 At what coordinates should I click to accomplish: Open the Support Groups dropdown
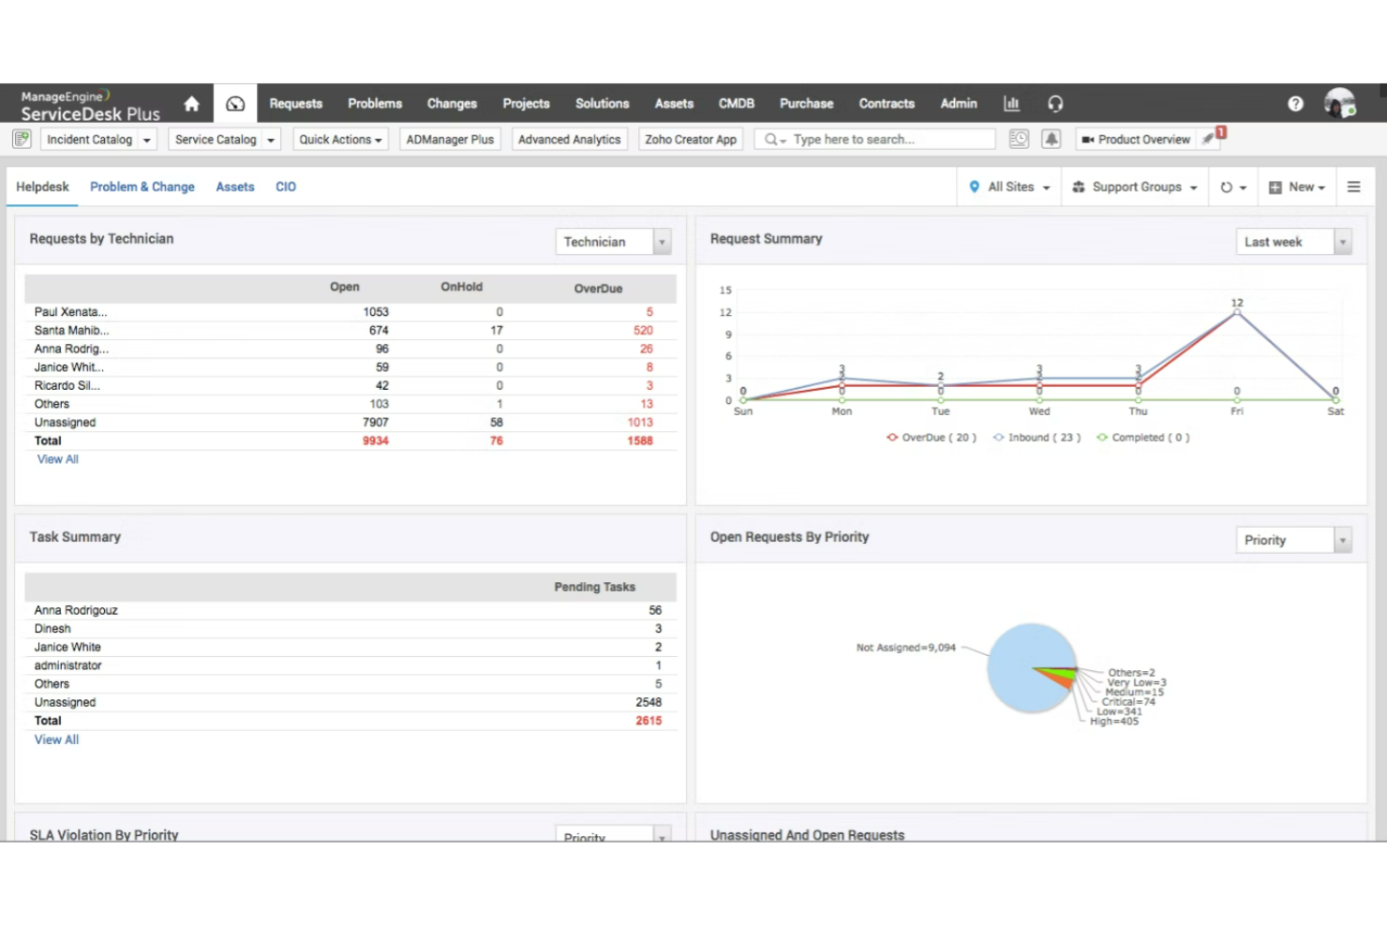(1134, 186)
